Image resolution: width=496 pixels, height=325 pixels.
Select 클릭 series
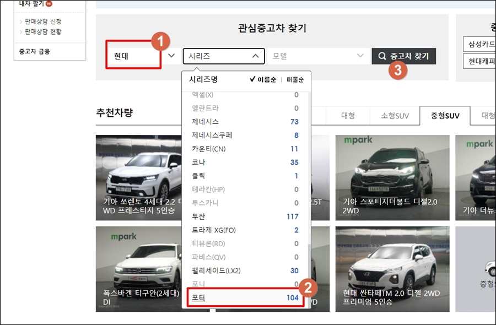point(245,176)
